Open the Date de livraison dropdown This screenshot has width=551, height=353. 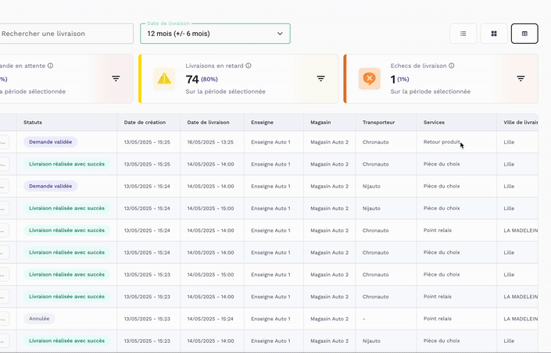(x=215, y=34)
